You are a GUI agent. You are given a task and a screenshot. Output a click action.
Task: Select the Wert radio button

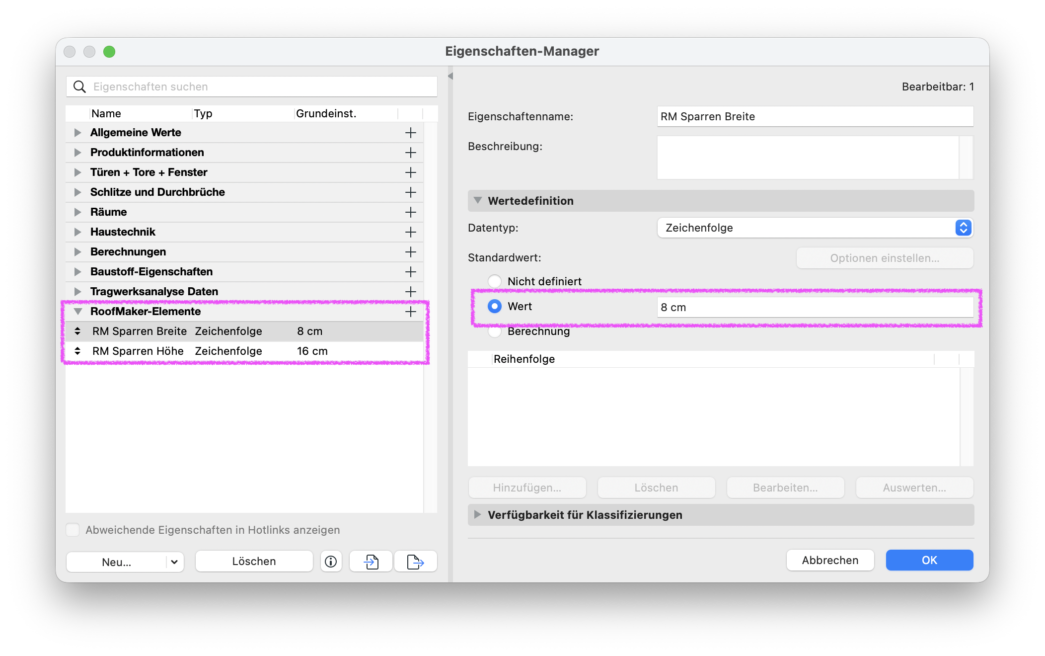coord(495,306)
